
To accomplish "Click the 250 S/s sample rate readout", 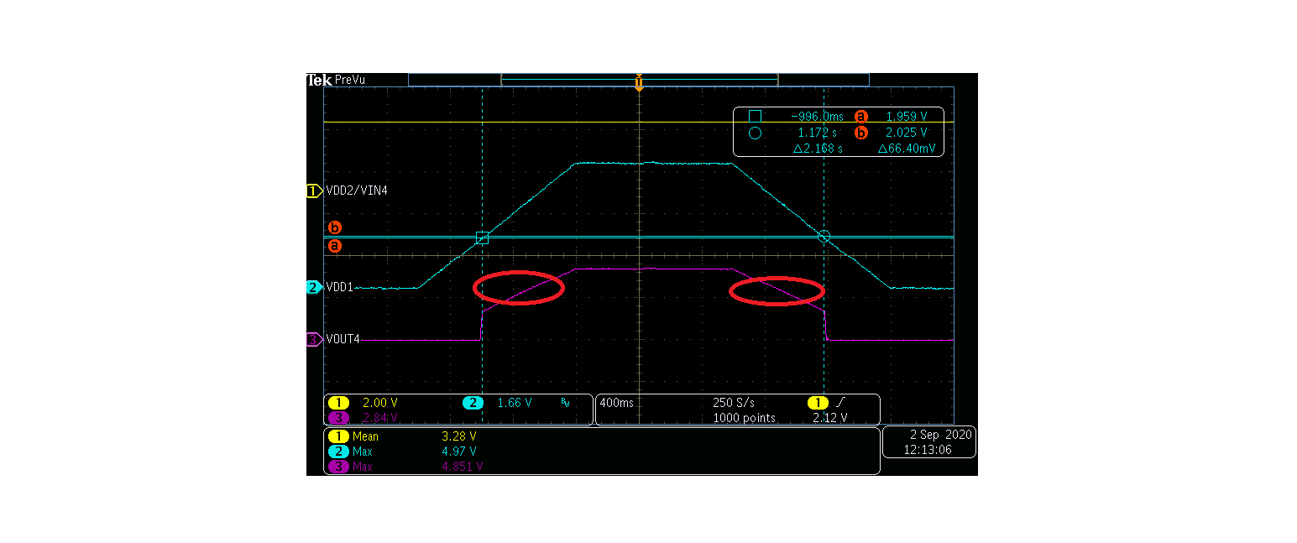I will tap(735, 403).
